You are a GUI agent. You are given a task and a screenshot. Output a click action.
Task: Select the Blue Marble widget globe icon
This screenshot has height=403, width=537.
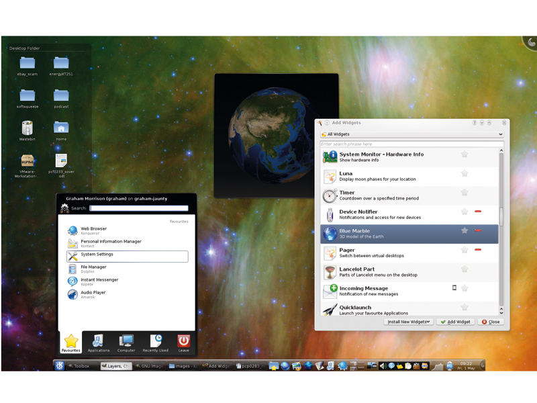(330, 234)
